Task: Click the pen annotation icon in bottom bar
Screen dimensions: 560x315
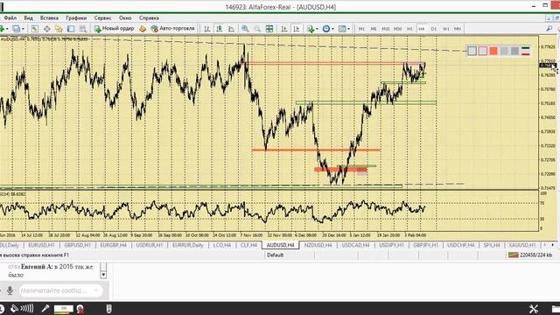Action: tap(45, 309)
